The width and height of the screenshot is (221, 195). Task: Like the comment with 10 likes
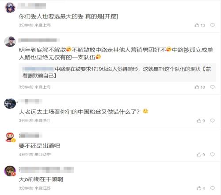coord(200,87)
